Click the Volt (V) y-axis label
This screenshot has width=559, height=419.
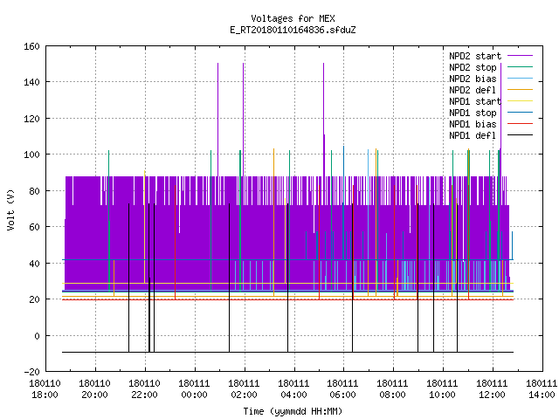click(x=10, y=209)
